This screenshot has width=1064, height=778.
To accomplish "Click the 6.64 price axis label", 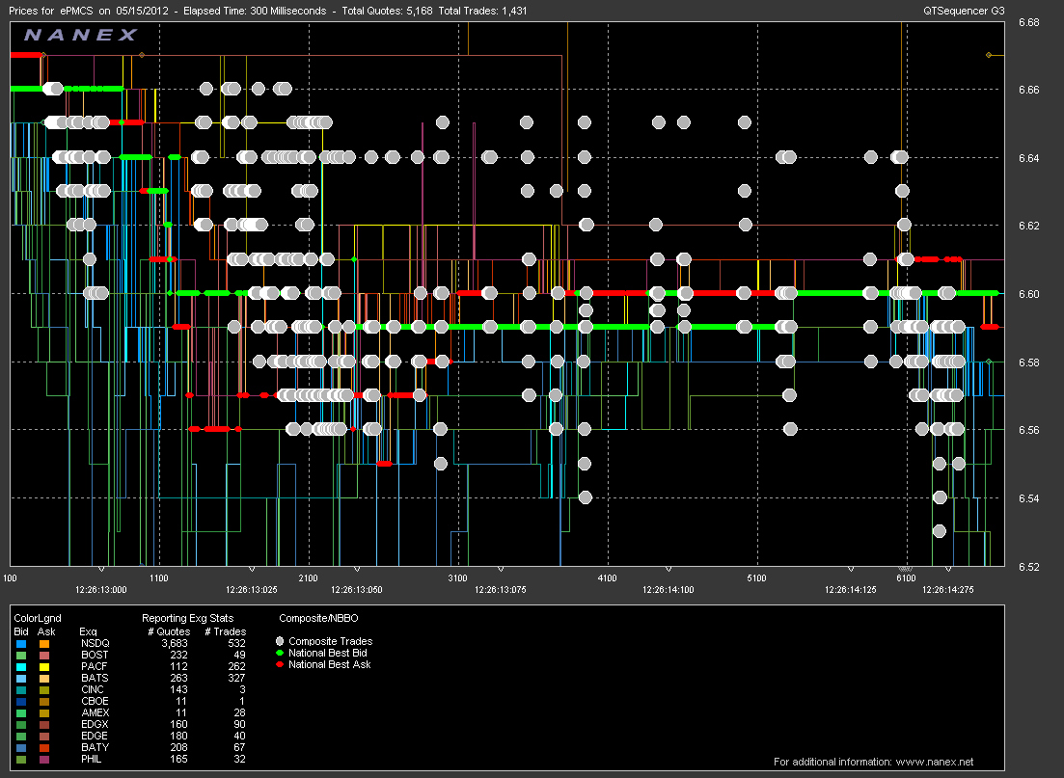I will point(1028,158).
